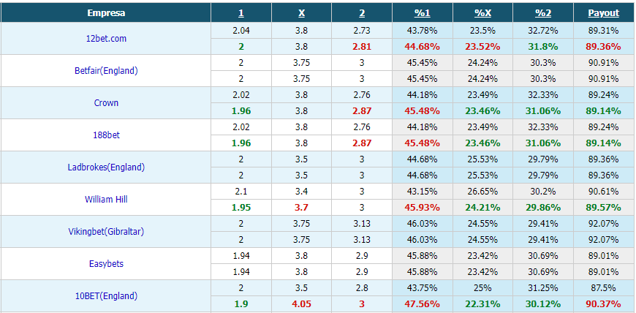Viewport: 636px width, 313px height.
Task: Sort by the %2 column header
Action: [543, 13]
